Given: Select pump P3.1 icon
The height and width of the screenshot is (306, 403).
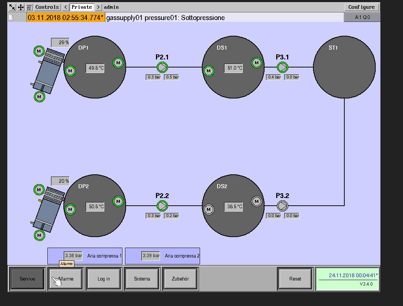Looking at the screenshot, I should pyautogui.click(x=282, y=67).
